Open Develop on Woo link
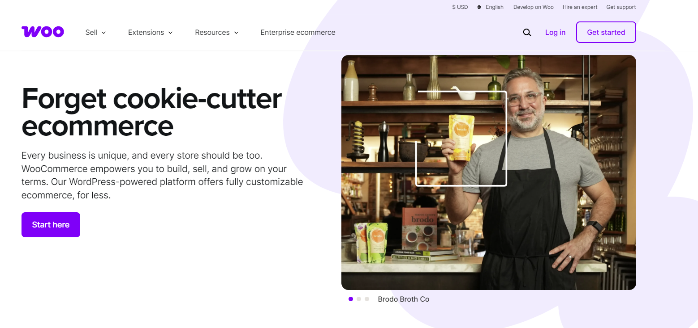Image resolution: width=698 pixels, height=328 pixels. pyautogui.click(x=534, y=7)
